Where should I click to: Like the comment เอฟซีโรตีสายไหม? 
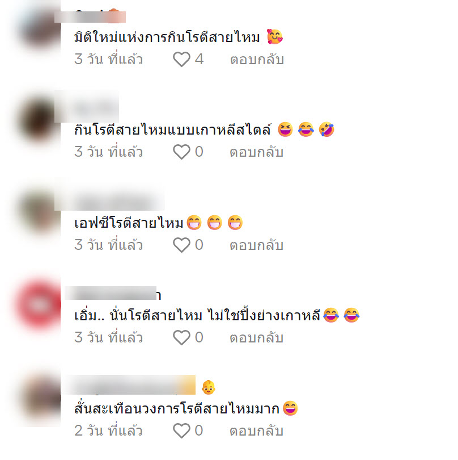click(181, 245)
